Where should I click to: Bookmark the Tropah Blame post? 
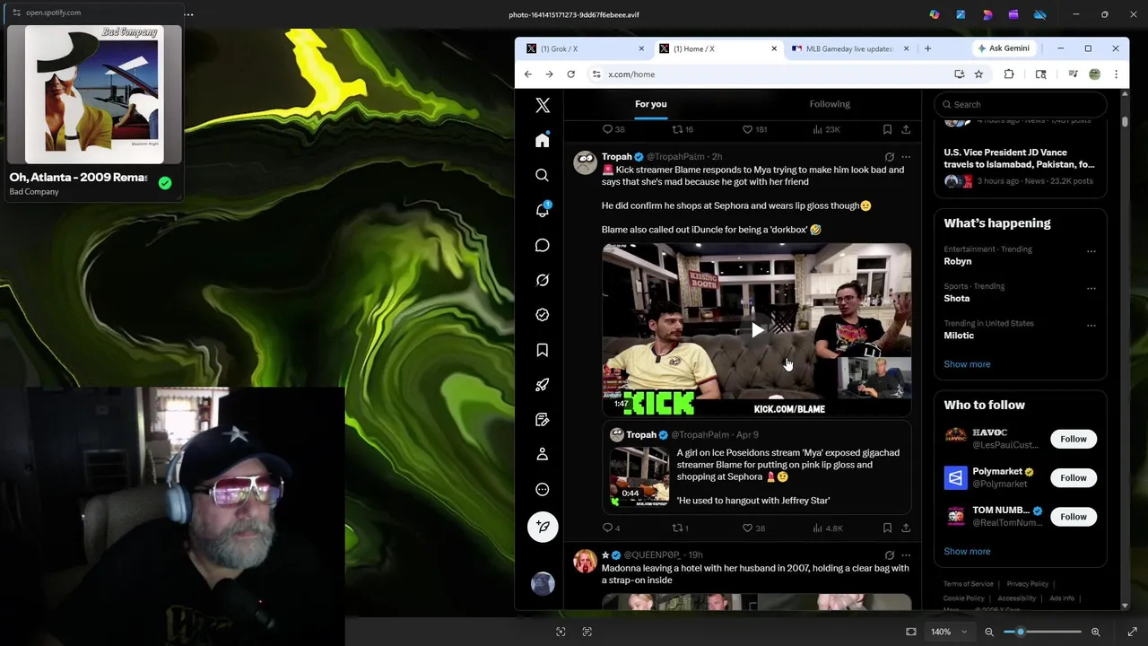coord(887,528)
